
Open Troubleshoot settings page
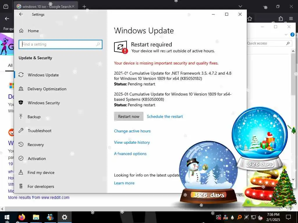coord(40,131)
